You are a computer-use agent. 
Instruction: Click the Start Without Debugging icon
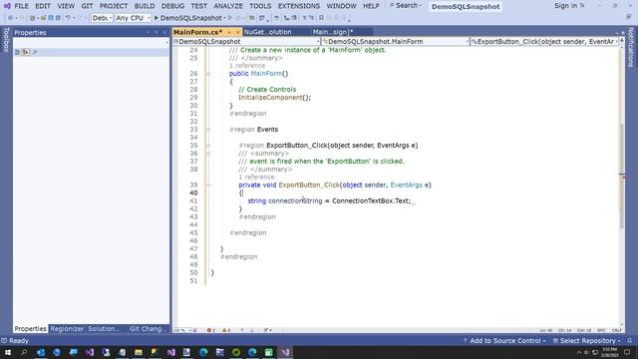click(x=230, y=18)
